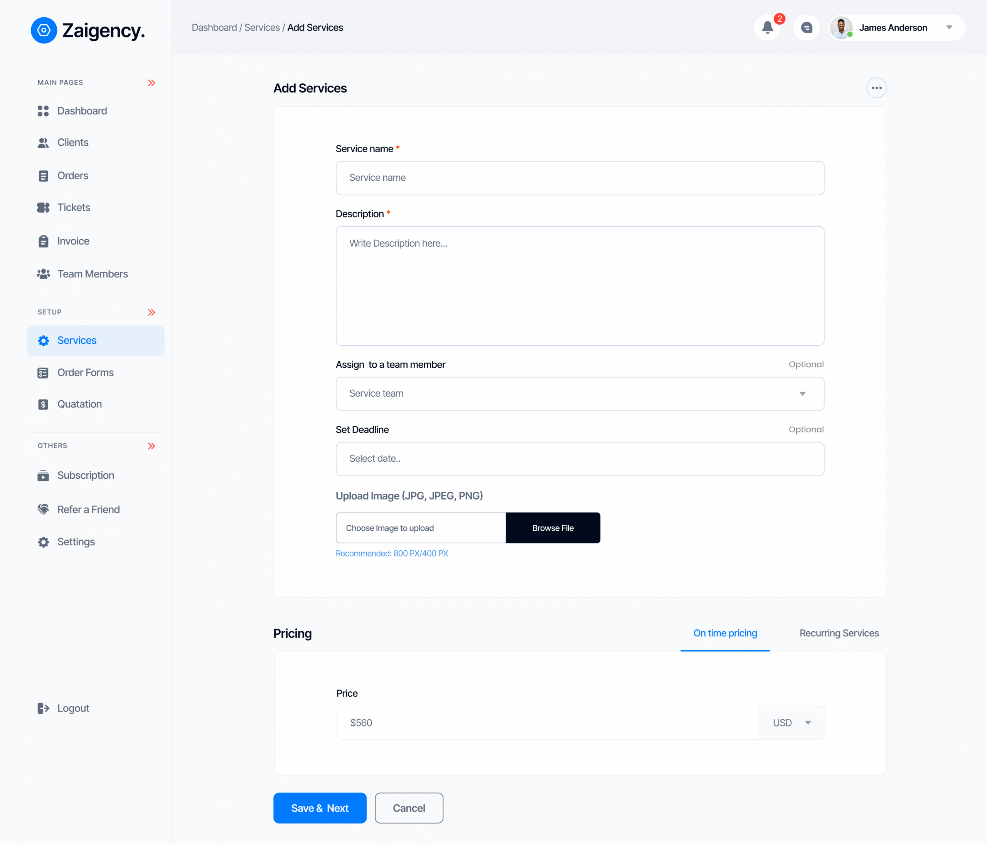Collapse the Setup section arrows

[x=152, y=312]
